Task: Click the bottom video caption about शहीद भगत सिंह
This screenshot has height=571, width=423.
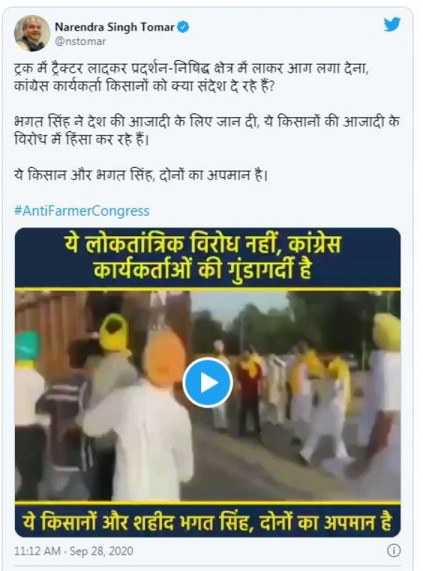Action: coord(208,522)
